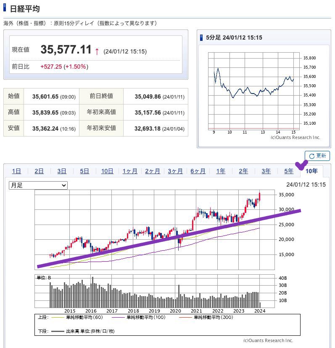The height and width of the screenshot is (348, 335).
Task: Click the 出来高 volume legend entry
Action: pos(83,331)
